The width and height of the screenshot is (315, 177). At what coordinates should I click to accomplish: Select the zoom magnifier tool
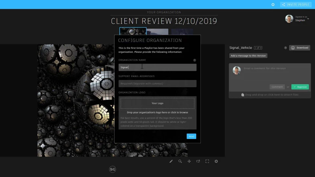(180, 161)
